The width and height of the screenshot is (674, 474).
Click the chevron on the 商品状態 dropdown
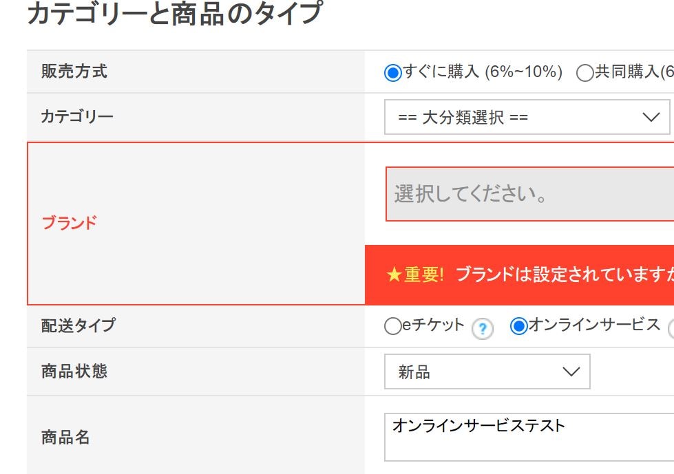tap(570, 371)
